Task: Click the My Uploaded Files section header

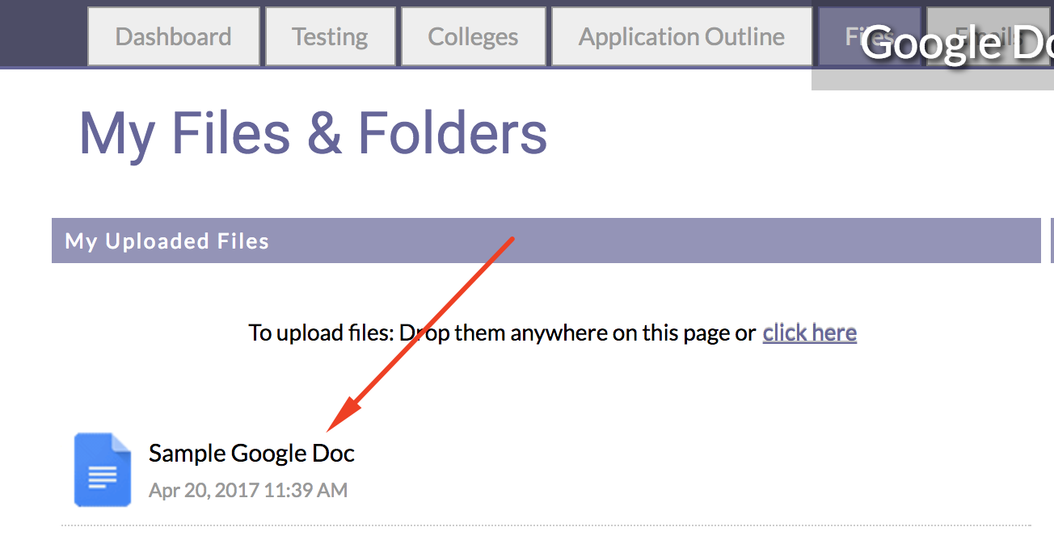Action: tap(546, 241)
